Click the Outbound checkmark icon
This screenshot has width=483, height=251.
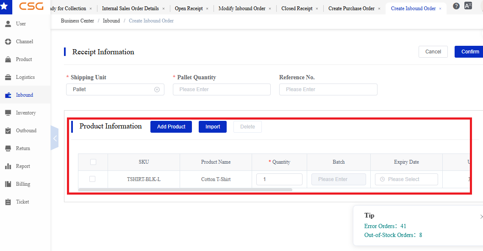(8, 131)
